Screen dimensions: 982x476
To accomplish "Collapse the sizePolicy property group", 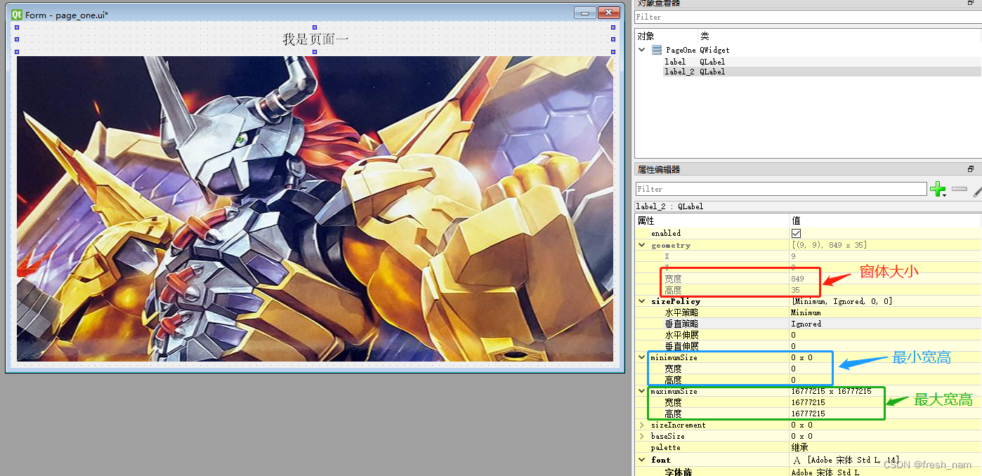I will coord(642,301).
